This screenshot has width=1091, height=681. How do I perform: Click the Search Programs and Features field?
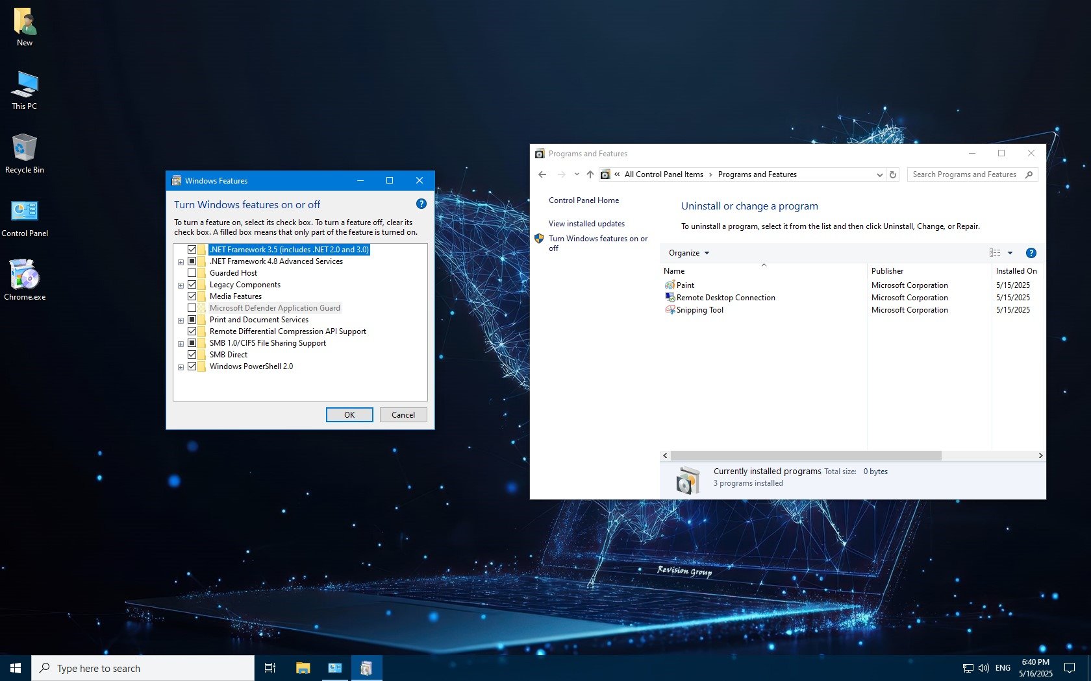(965, 174)
